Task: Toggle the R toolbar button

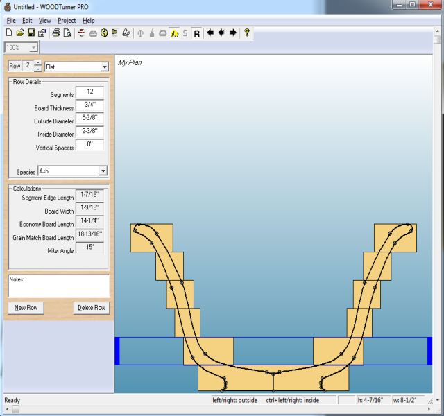Action: point(196,33)
